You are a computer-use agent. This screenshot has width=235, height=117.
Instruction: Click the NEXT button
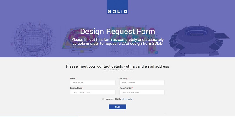coord(117,107)
